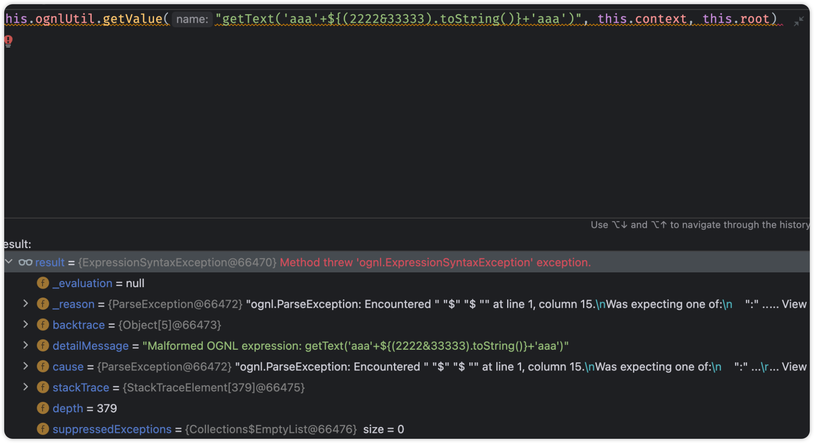
Task: Click the field icon next to depth
Action: 43,408
